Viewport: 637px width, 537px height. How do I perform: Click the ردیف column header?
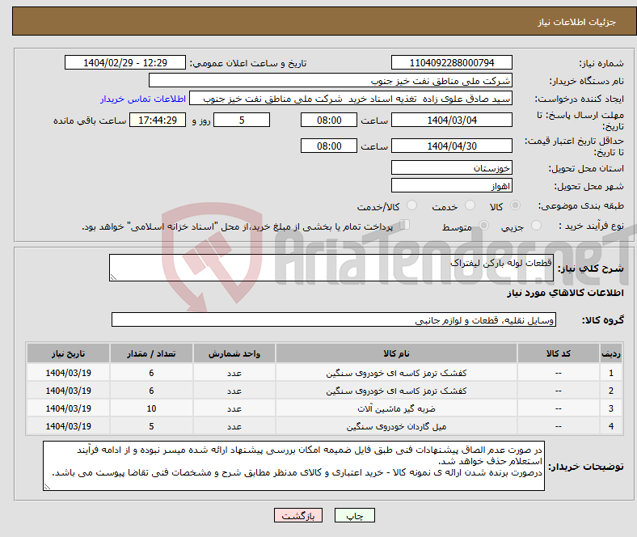(611, 353)
